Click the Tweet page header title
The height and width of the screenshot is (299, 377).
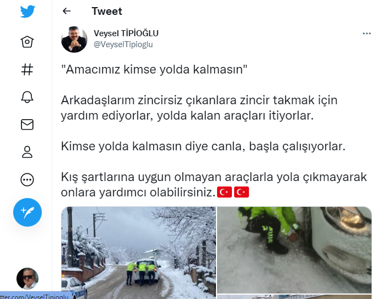107,12
